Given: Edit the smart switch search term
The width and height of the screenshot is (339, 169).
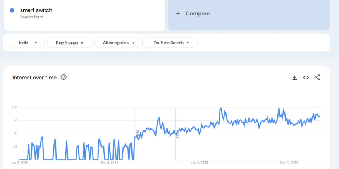Looking at the screenshot, I should click(x=36, y=10).
